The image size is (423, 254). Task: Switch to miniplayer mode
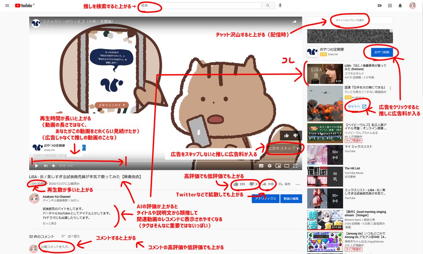278,166
